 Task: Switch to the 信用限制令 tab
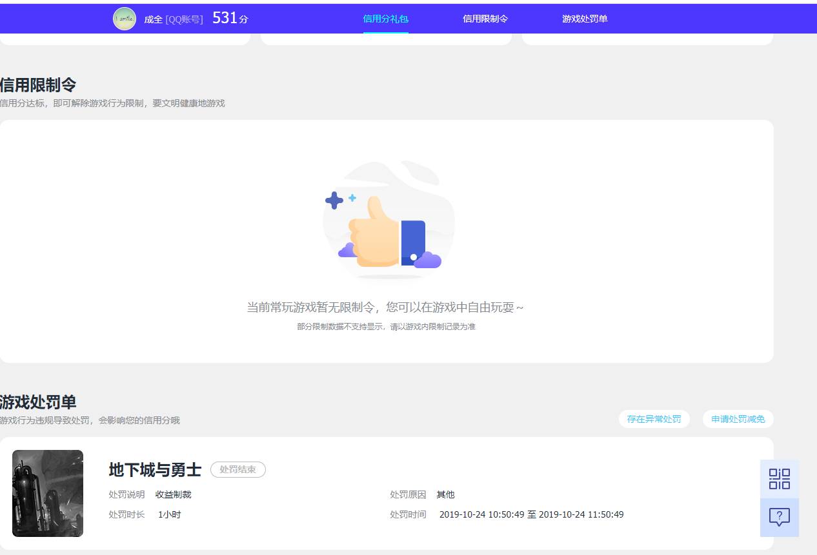[x=485, y=19]
